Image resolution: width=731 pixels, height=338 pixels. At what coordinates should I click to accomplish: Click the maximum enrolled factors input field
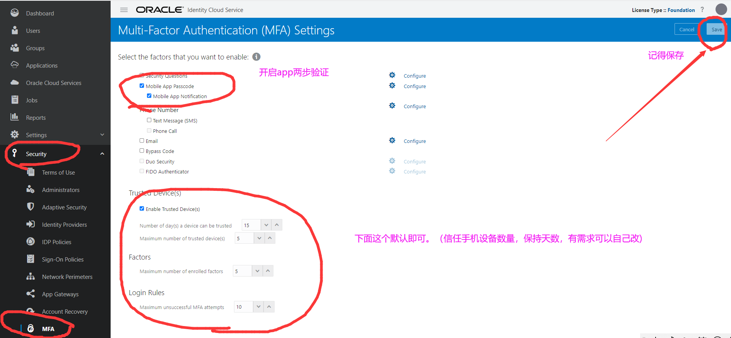click(243, 271)
